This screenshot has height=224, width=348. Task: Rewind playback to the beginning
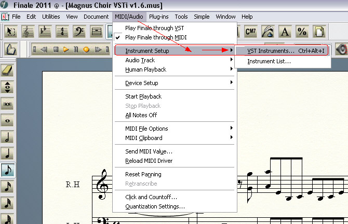pos(34,49)
